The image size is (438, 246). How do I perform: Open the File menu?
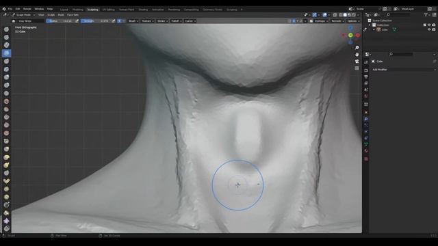pyautogui.click(x=10, y=9)
